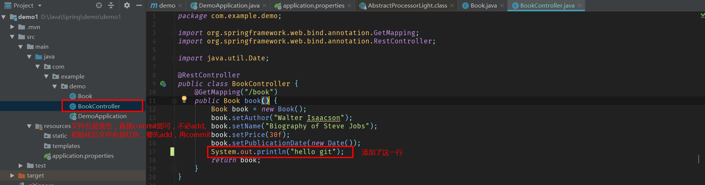
Task: Collapse the demo package arrow
Action: [55, 86]
